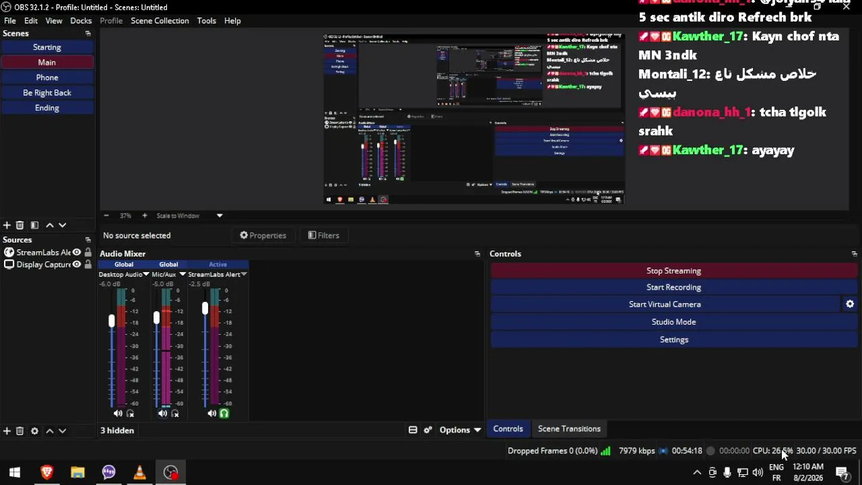
Task: Open File Explorer from the taskbar
Action: (77, 472)
